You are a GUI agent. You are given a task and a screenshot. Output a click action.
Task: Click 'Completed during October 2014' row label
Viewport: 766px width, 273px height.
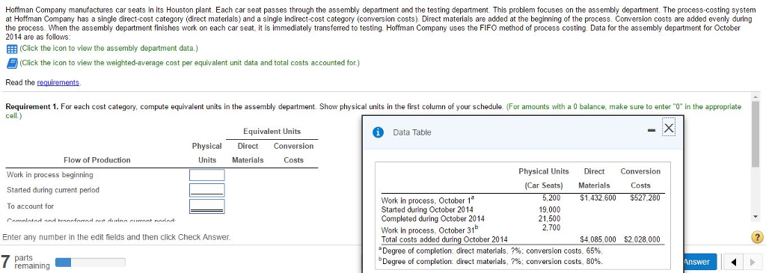click(x=433, y=218)
